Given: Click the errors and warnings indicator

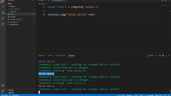Looking at the screenshot, I should [16, 95].
